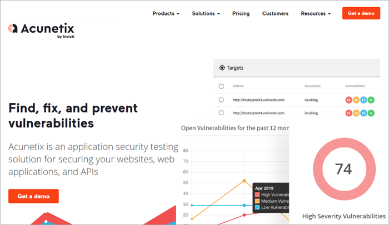Check the testaspnet3.vulnweb.com row checkbox
Image resolution: width=389 pixels, height=225 pixels.
[x=221, y=100]
